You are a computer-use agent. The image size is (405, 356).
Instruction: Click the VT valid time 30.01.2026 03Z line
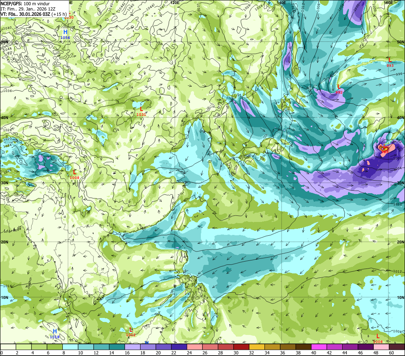pos(34,14)
